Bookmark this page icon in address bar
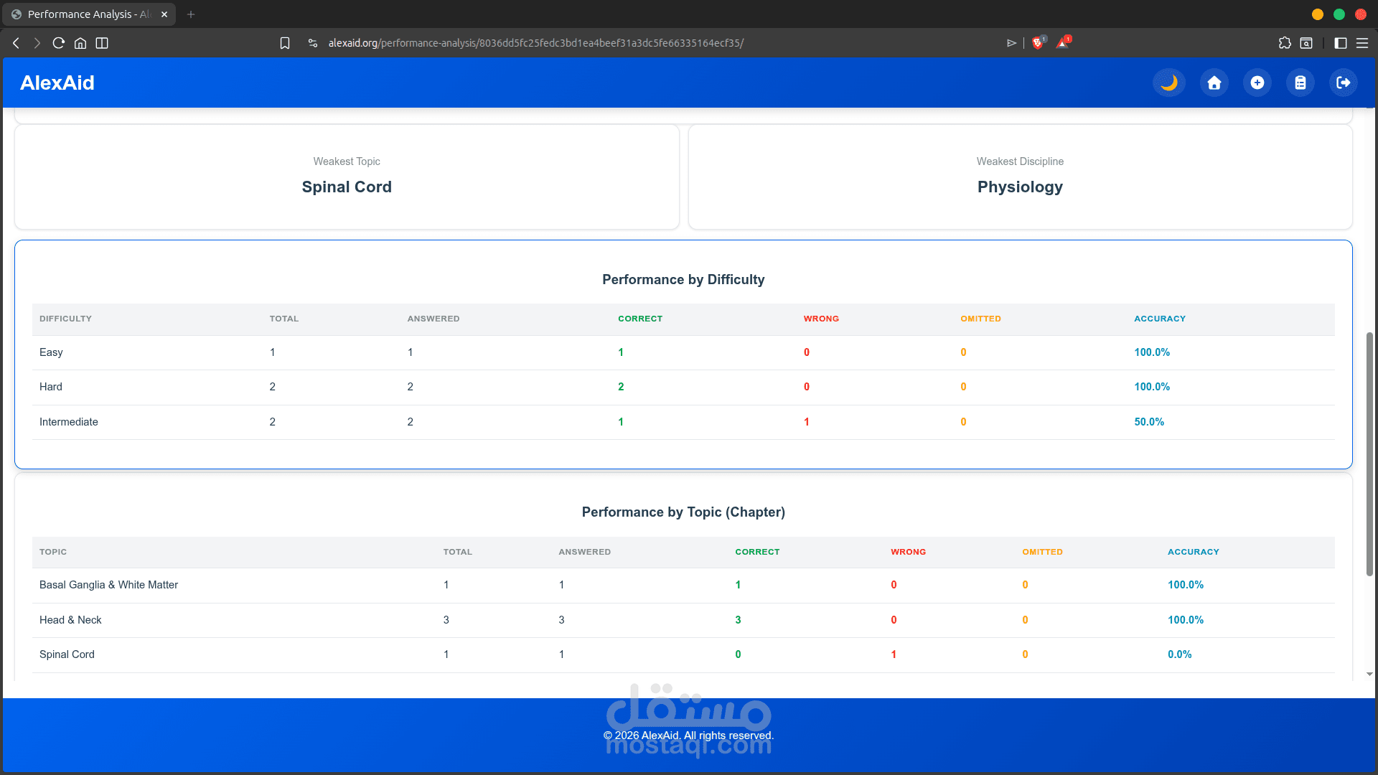 (285, 43)
